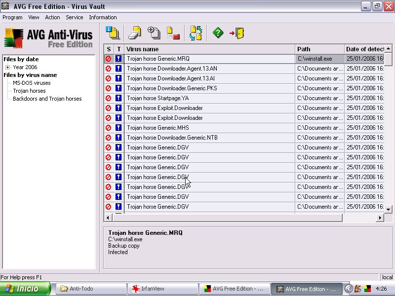Click the file information toolbar icon

[x=114, y=33]
